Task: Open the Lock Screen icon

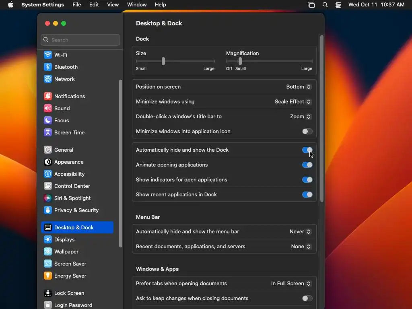Action: (x=47, y=293)
